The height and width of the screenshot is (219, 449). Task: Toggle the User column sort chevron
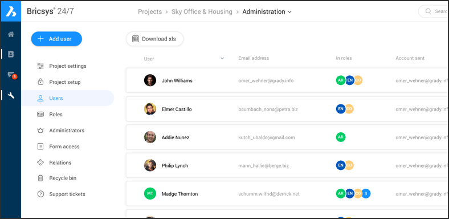point(222,59)
